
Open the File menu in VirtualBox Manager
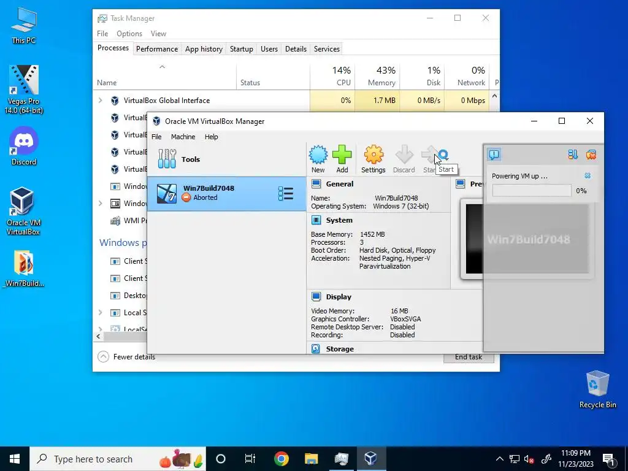(156, 137)
